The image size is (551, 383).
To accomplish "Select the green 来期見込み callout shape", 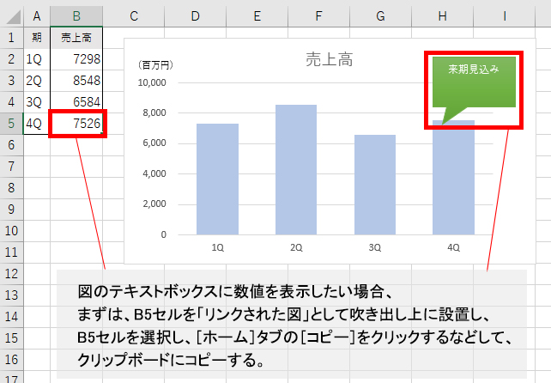I will [x=474, y=81].
